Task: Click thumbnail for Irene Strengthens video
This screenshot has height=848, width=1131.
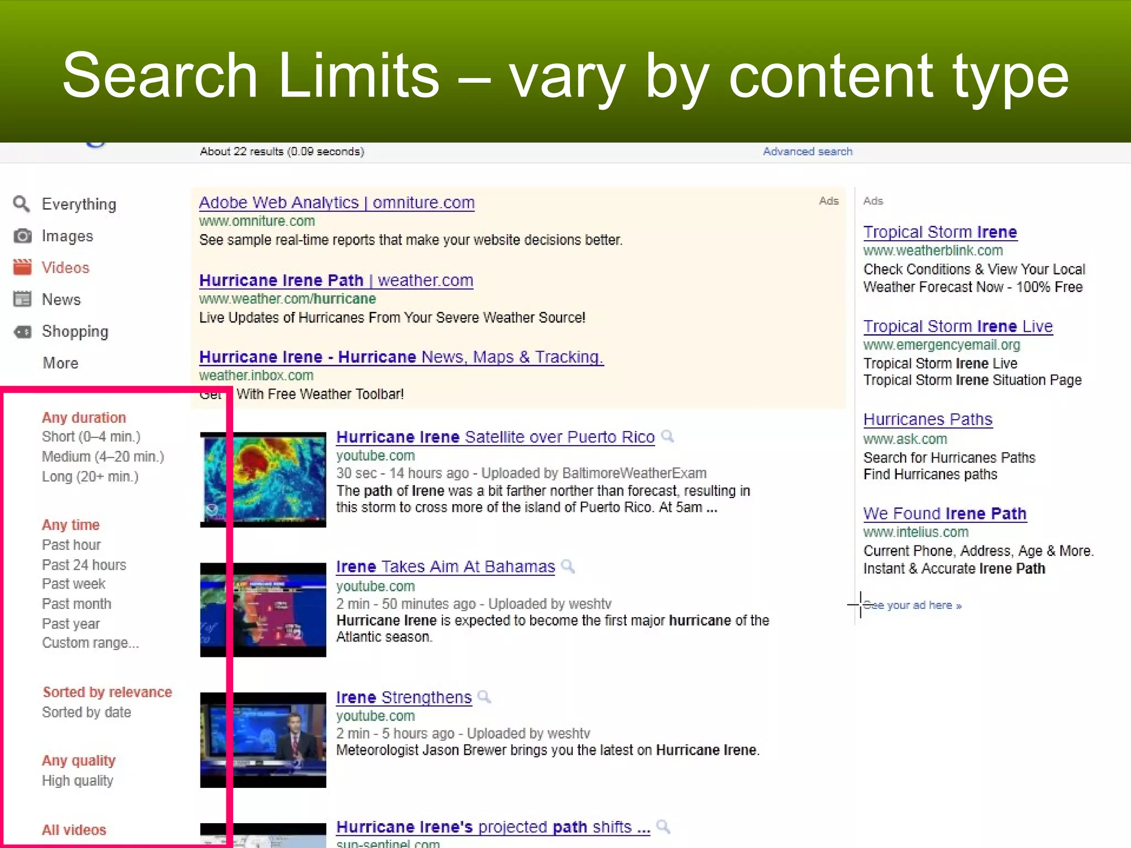Action: [x=263, y=740]
